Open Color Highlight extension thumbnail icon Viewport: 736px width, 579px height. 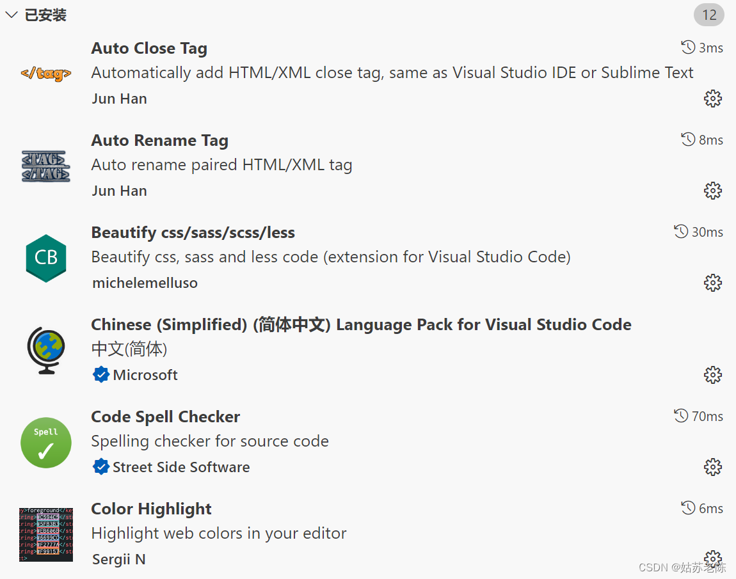click(x=46, y=534)
